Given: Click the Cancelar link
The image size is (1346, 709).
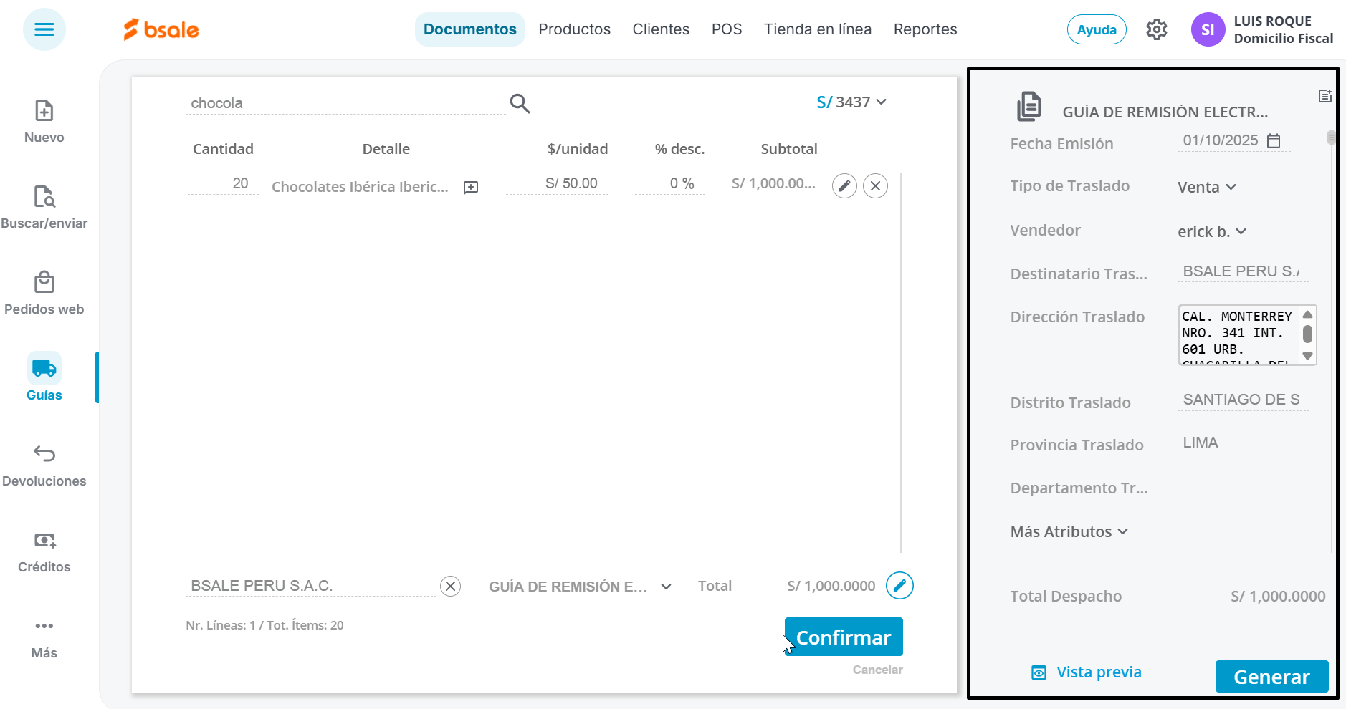Looking at the screenshot, I should 877,670.
